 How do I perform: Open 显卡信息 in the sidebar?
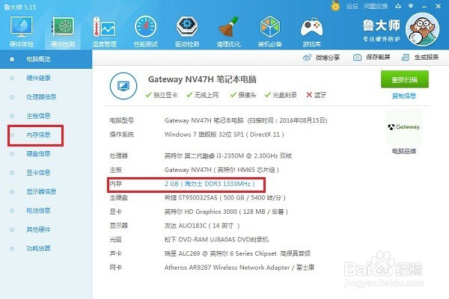[38, 173]
